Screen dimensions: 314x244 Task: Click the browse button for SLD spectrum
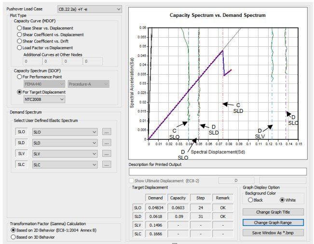(107, 143)
